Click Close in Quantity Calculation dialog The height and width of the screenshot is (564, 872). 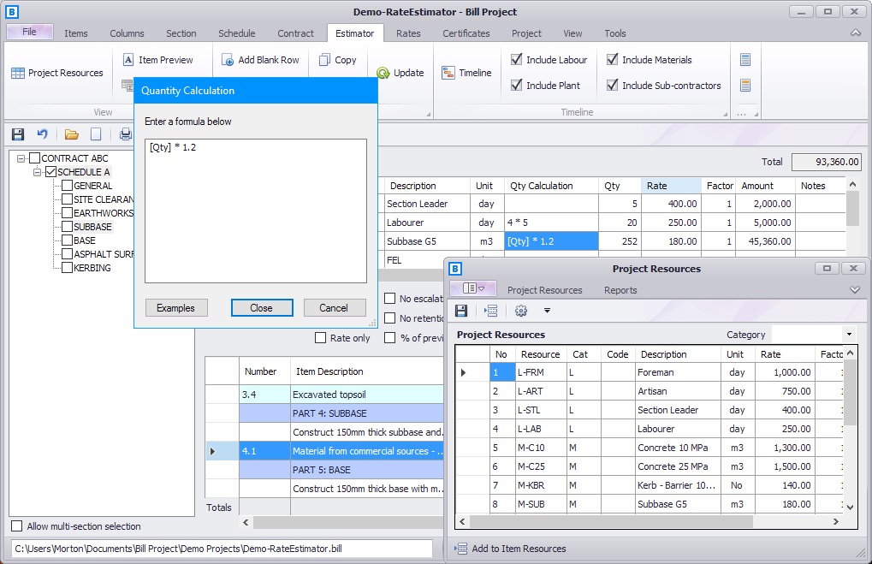pos(261,307)
